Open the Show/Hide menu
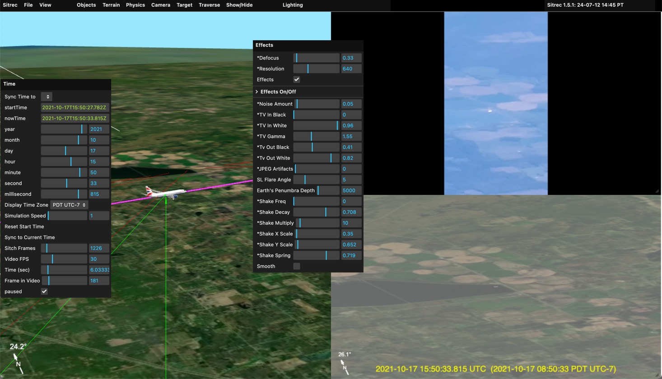The image size is (662, 379). pyautogui.click(x=239, y=5)
